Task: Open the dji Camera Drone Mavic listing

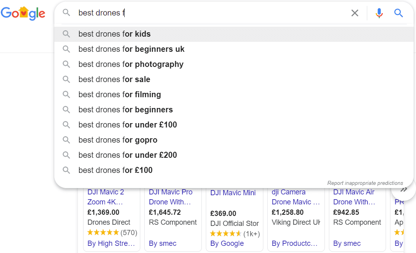Action: [x=296, y=197]
